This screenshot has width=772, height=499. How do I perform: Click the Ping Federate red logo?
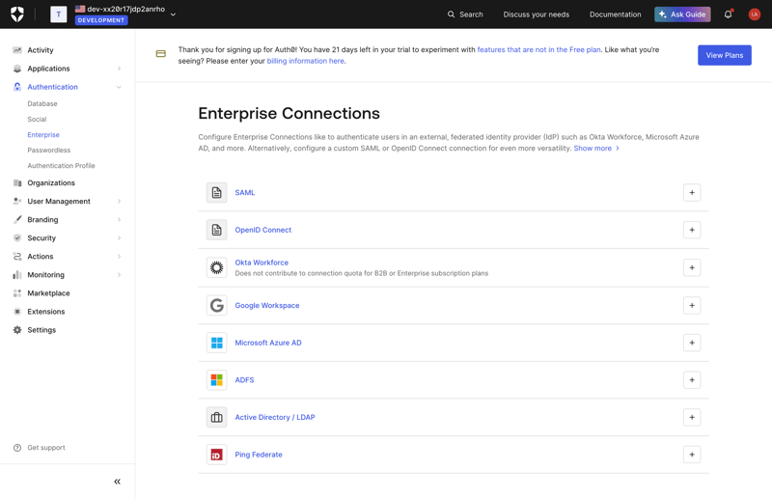[x=216, y=455]
